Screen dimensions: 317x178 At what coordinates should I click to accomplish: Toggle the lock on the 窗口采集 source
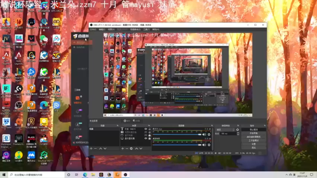coord(150,135)
